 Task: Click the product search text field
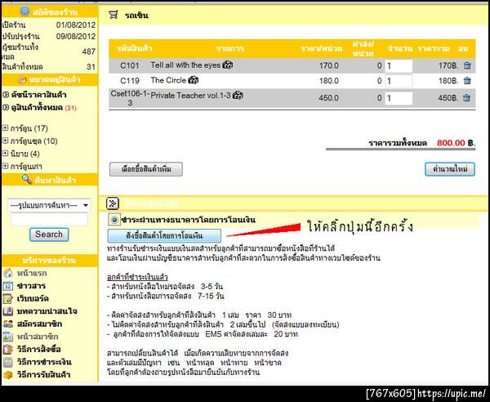tap(49, 220)
